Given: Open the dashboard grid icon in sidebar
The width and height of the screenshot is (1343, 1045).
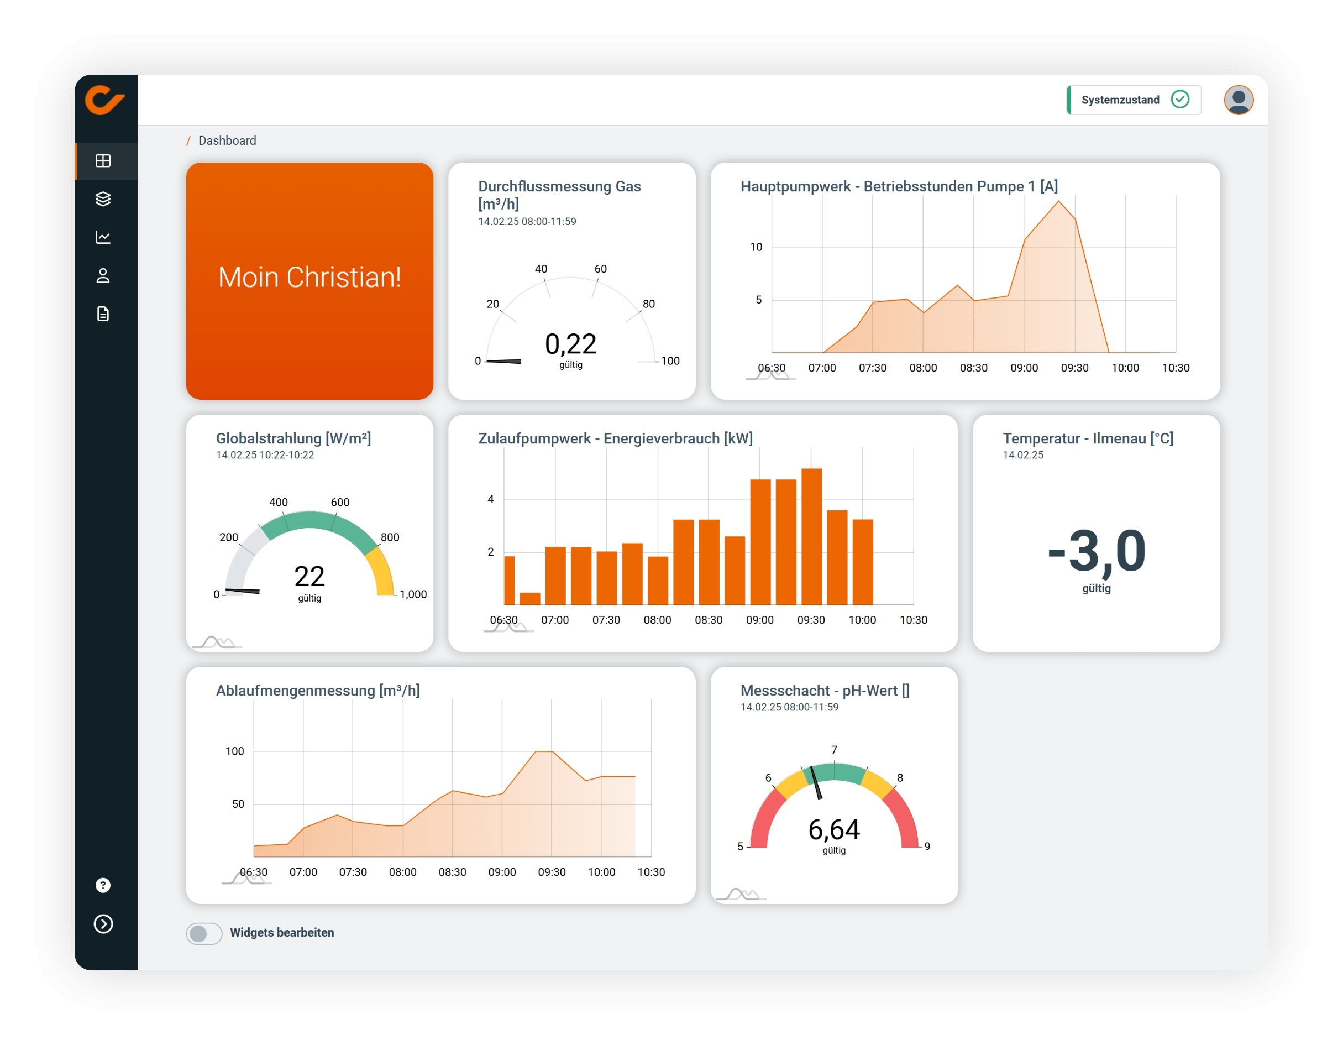Looking at the screenshot, I should coord(103,161).
